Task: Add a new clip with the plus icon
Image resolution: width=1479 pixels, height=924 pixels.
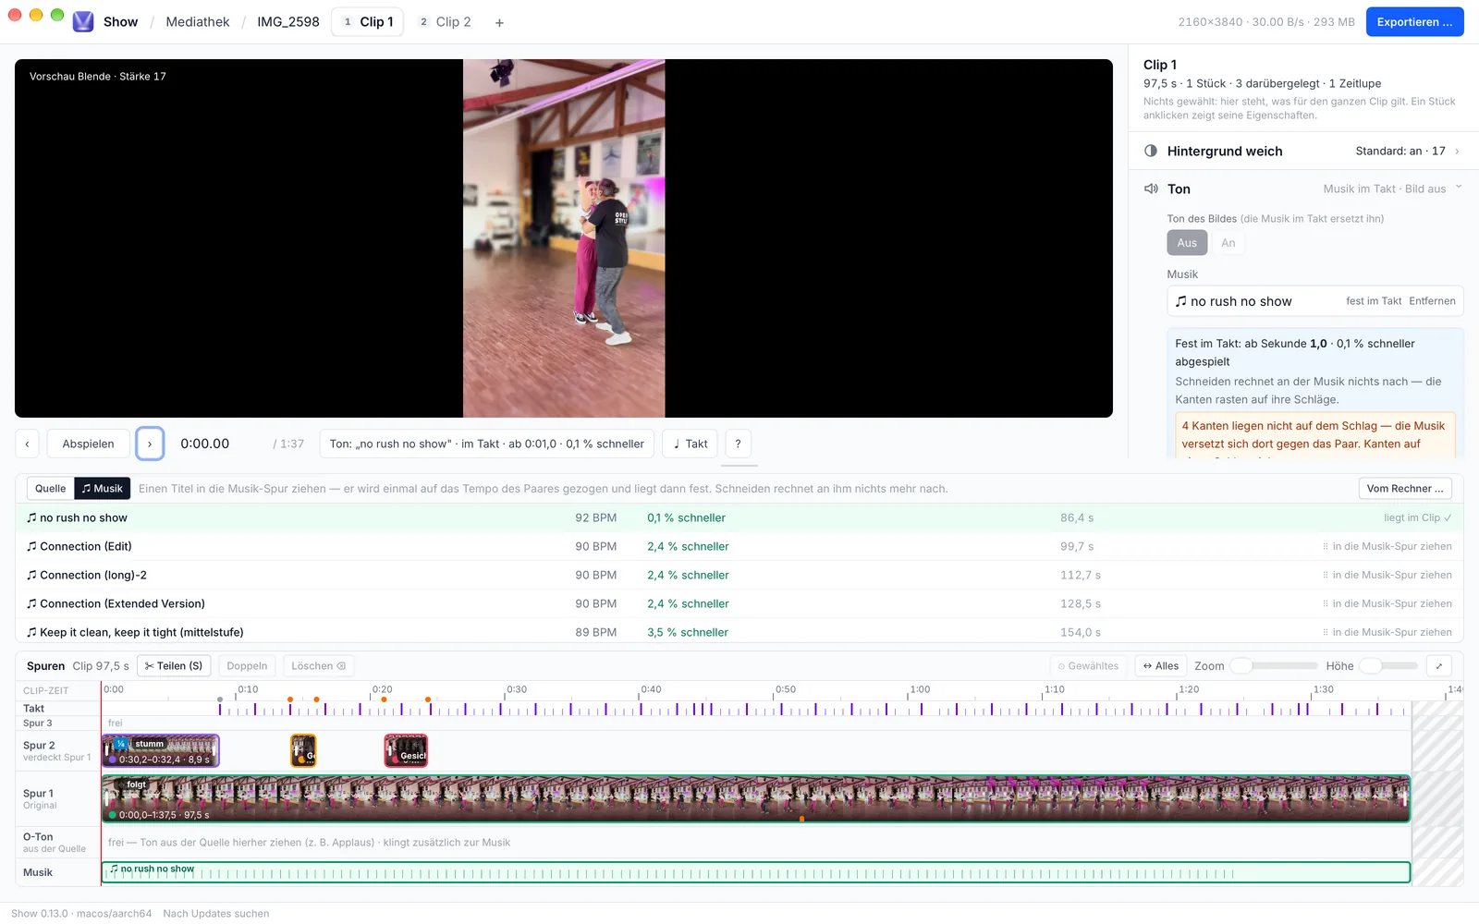Action: 499,22
